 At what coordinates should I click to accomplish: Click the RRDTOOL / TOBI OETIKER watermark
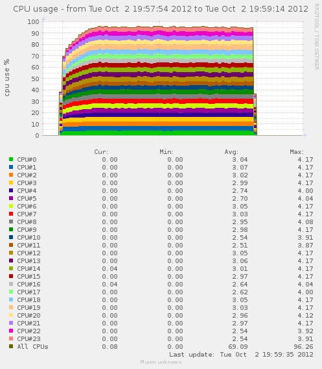[x=316, y=37]
